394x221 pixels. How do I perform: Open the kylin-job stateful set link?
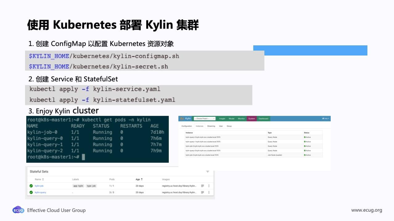point(39,186)
